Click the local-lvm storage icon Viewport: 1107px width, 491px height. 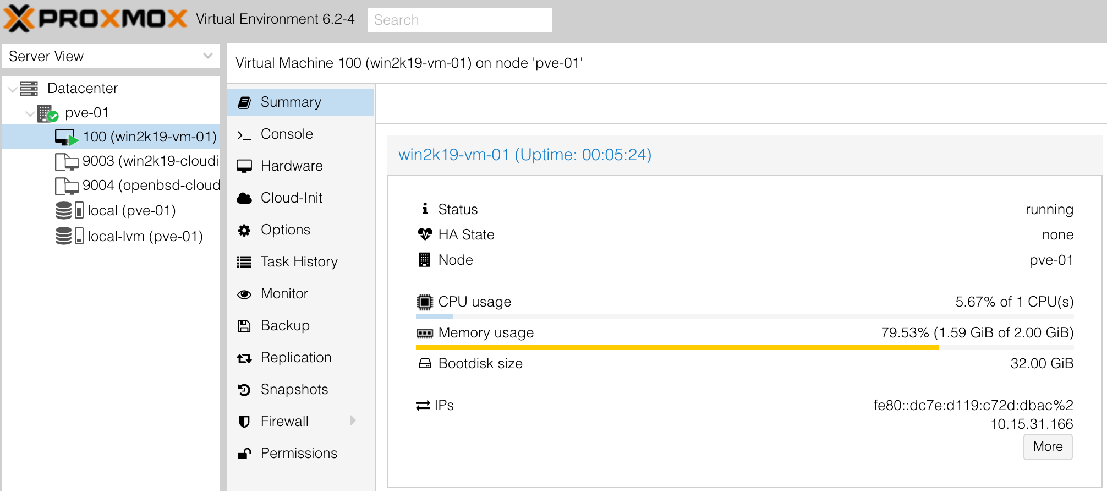point(69,236)
